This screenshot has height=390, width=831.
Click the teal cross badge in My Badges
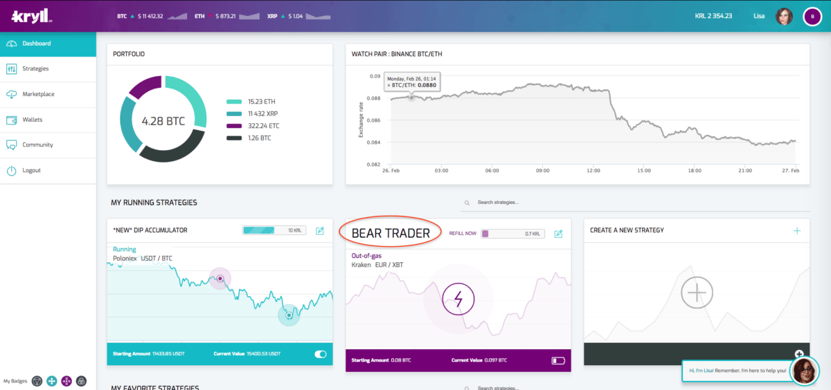(52, 380)
